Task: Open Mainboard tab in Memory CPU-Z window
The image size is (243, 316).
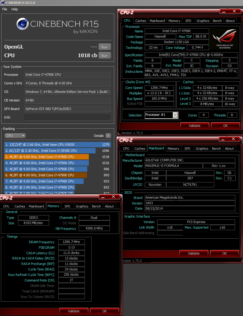Action: click(x=36, y=206)
